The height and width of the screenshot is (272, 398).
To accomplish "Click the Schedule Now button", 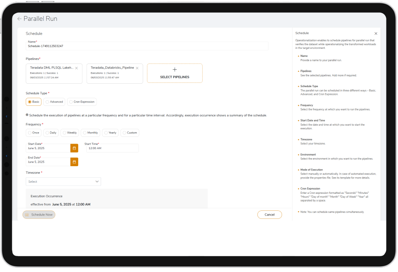I will 39,215.
